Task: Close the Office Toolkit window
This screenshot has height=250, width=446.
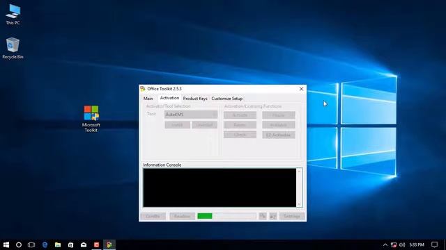Action: [x=301, y=89]
